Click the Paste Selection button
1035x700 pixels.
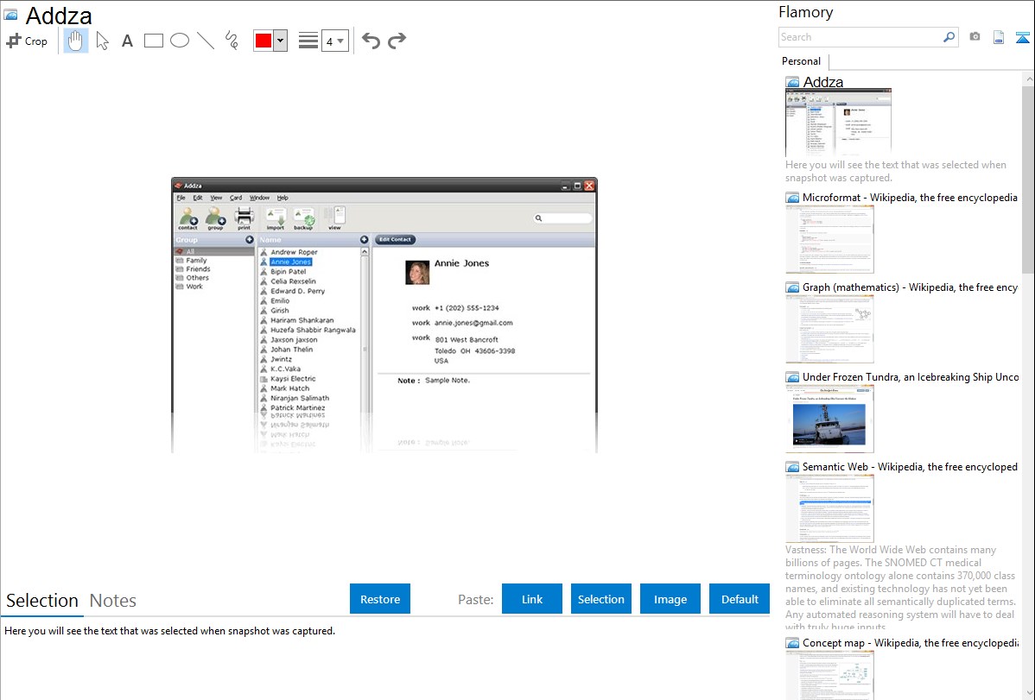click(x=600, y=599)
